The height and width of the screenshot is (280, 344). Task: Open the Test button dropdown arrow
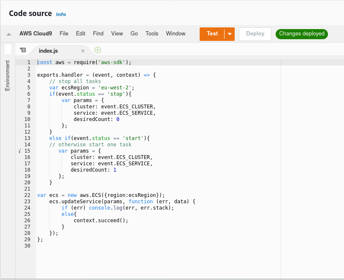click(230, 34)
